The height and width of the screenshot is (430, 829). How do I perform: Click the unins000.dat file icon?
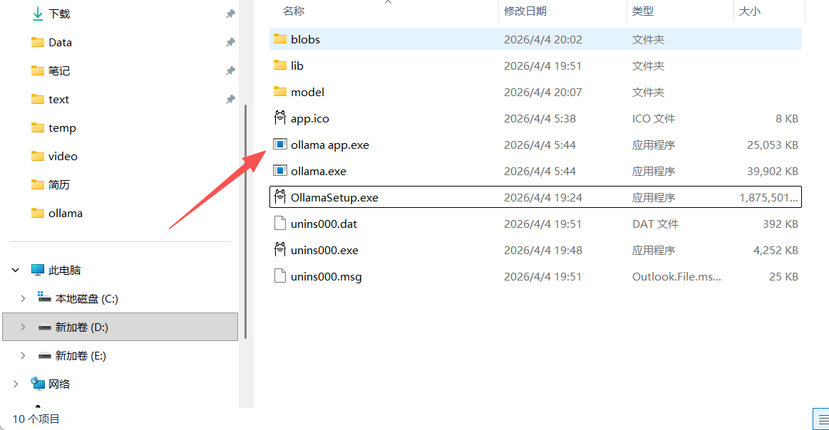click(279, 224)
